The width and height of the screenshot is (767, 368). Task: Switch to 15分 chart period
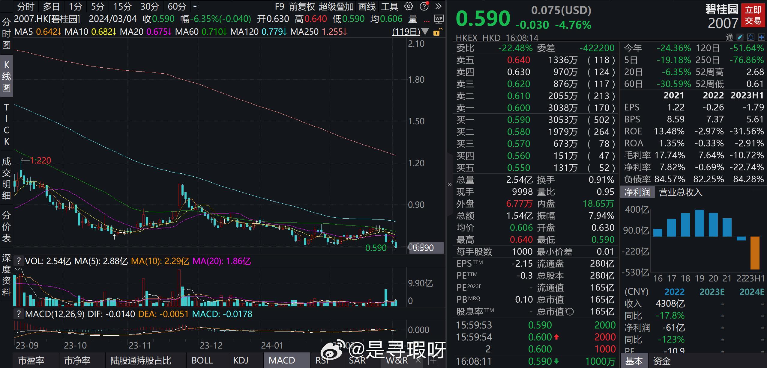(x=122, y=6)
